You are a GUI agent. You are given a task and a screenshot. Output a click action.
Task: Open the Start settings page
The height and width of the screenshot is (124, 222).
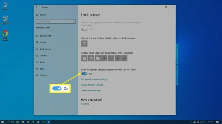pos(40,69)
